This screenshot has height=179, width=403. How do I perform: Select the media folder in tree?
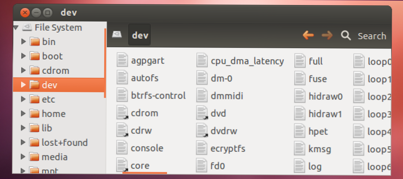click(55, 157)
